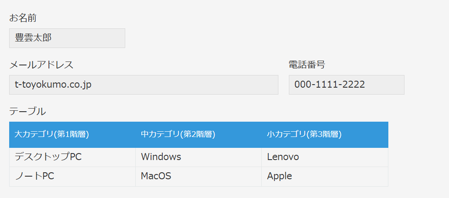
Task: Click the 電話番号 field showing 000-1111-2222
Action: 346,85
